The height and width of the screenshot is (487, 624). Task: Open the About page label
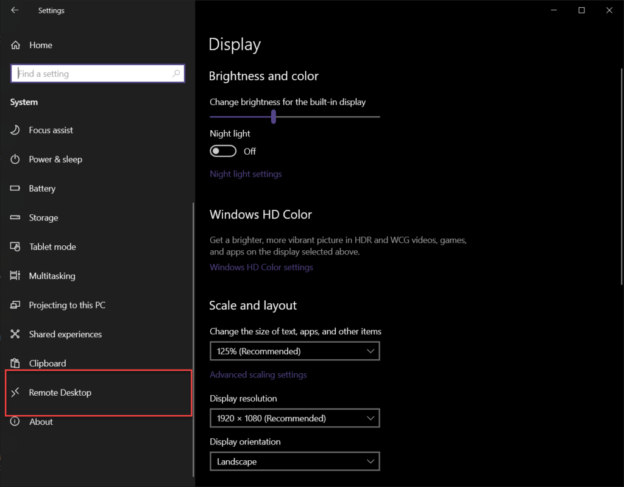tap(41, 421)
